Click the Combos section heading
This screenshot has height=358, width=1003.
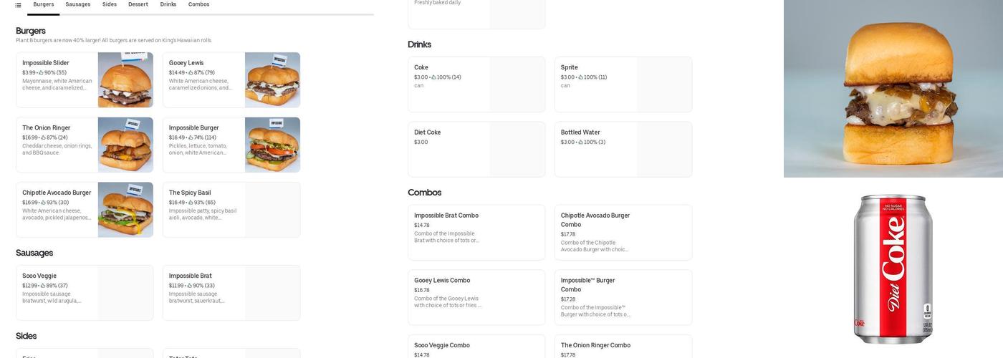[x=425, y=193]
